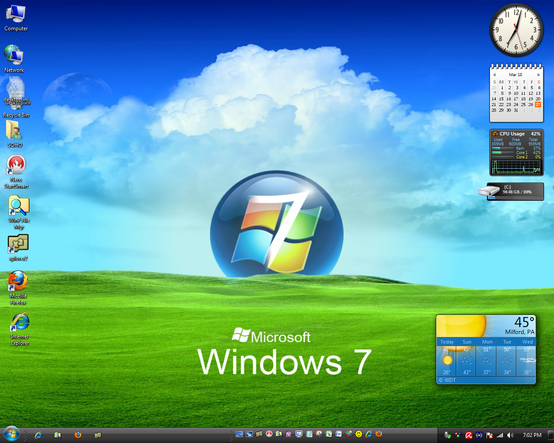
Task: Select Tue forecast in weather gadget
Action: 507,357
